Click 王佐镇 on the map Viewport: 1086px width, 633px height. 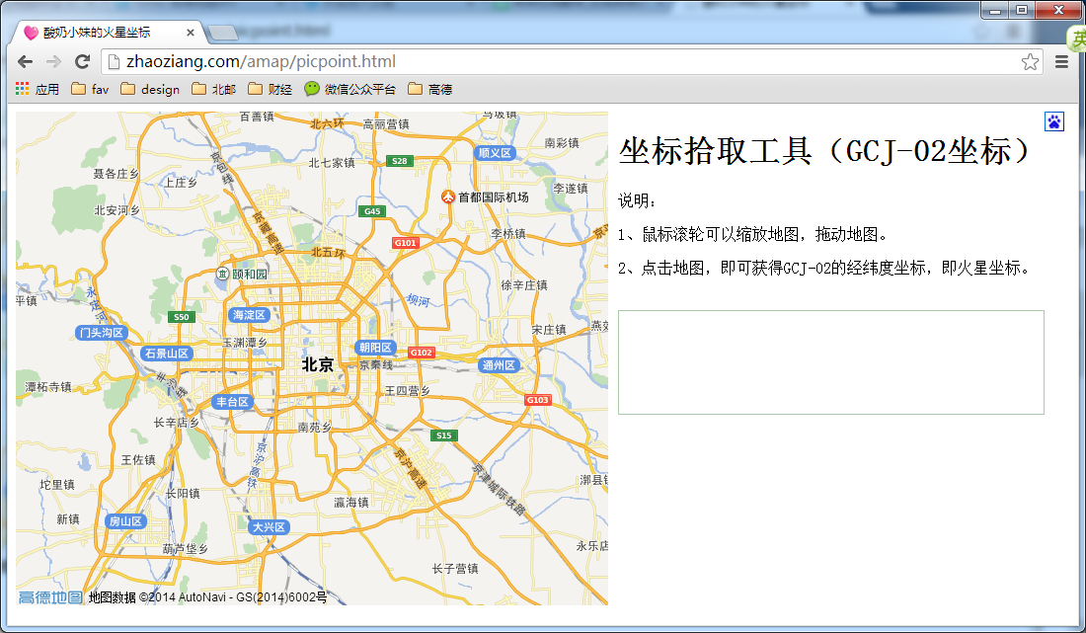tap(138, 460)
